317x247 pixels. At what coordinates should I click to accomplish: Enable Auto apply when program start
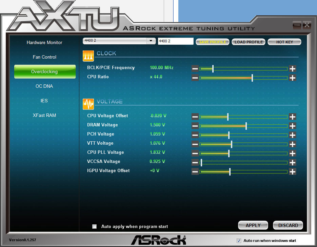pyautogui.click(x=94, y=226)
